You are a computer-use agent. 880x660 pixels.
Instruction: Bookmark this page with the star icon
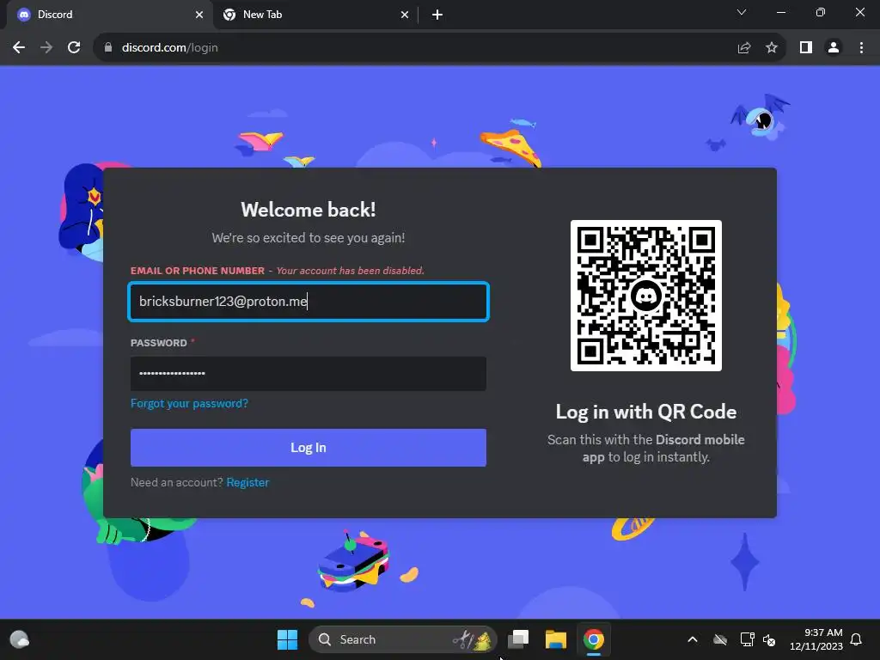coord(772,48)
